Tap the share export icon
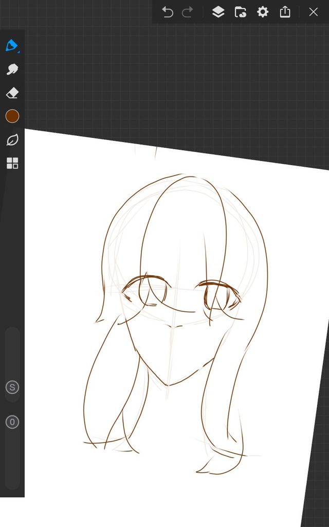This screenshot has width=329, height=527. tap(285, 12)
